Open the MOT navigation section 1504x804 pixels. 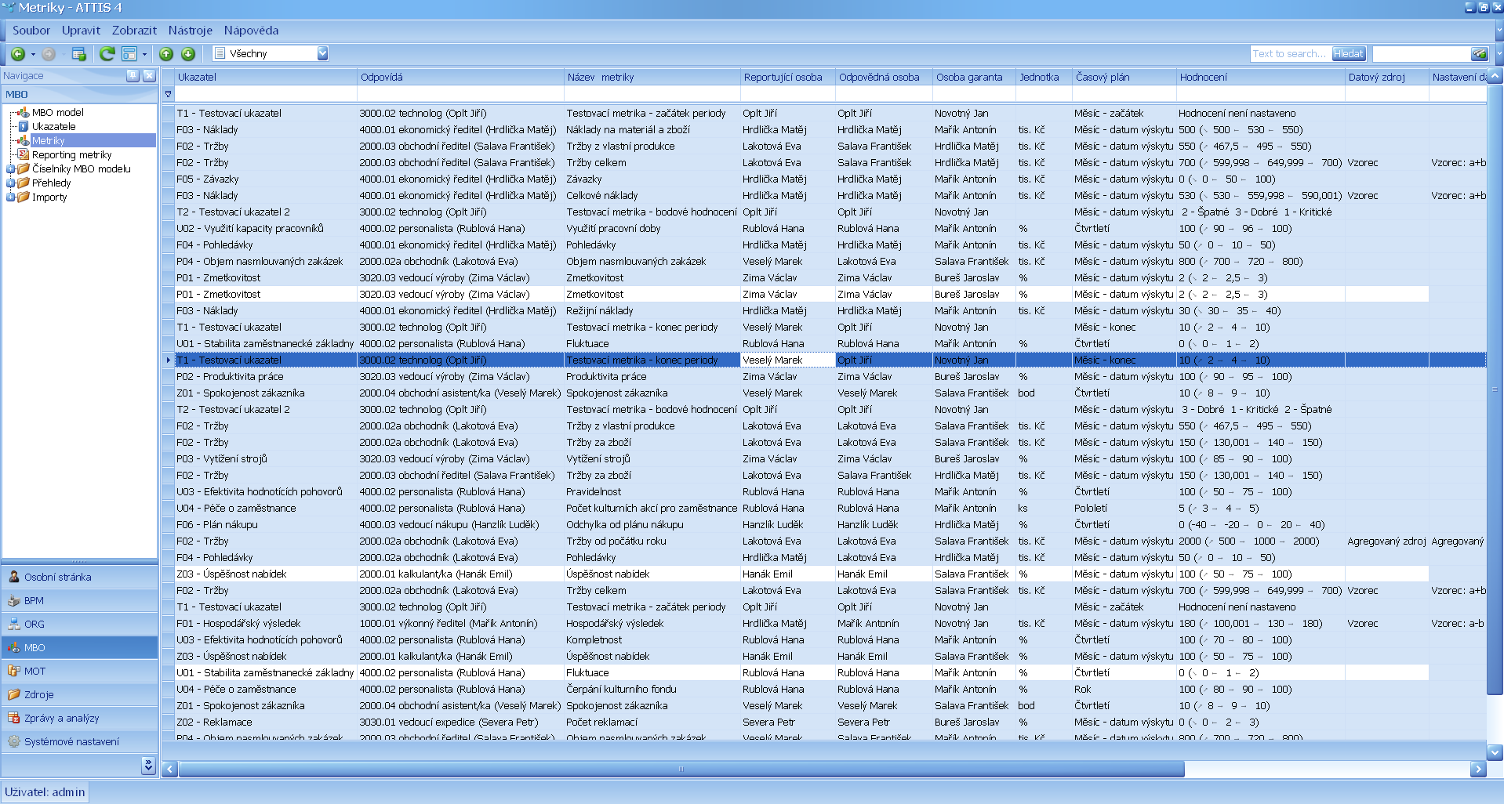(79, 671)
